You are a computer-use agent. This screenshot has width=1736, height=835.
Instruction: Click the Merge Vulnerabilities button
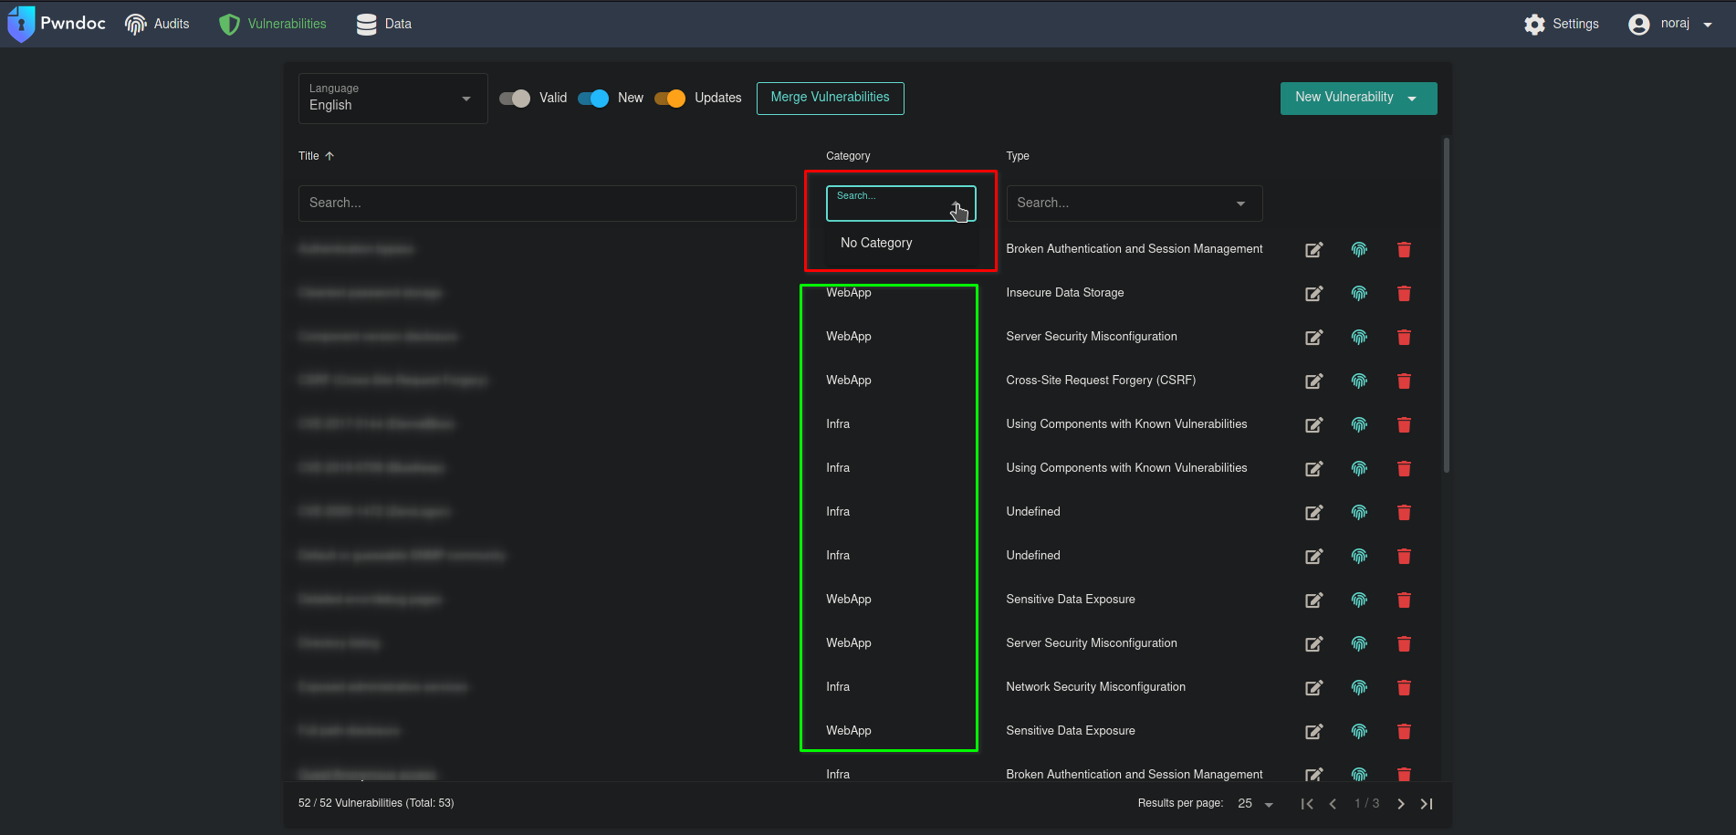click(x=830, y=98)
